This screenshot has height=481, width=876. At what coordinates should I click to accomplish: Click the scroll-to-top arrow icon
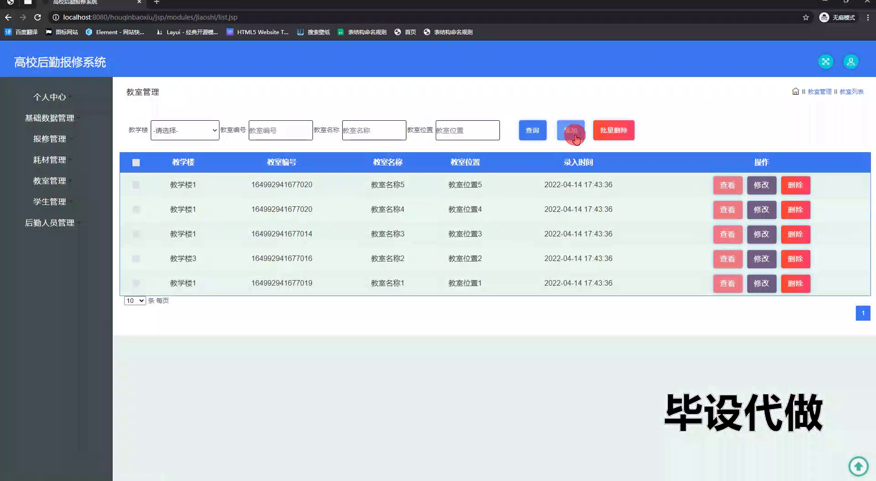(858, 466)
